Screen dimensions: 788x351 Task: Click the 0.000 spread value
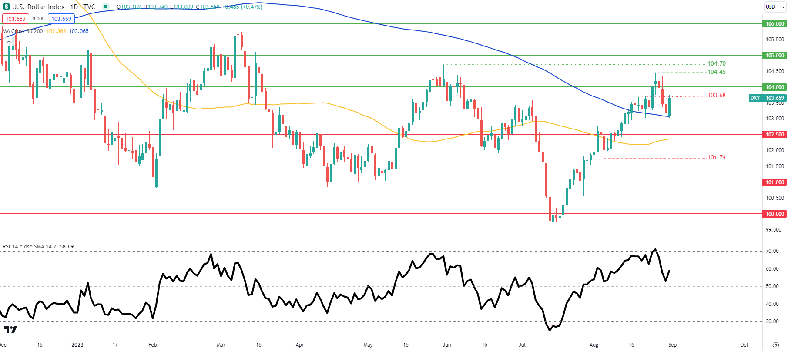[38, 19]
